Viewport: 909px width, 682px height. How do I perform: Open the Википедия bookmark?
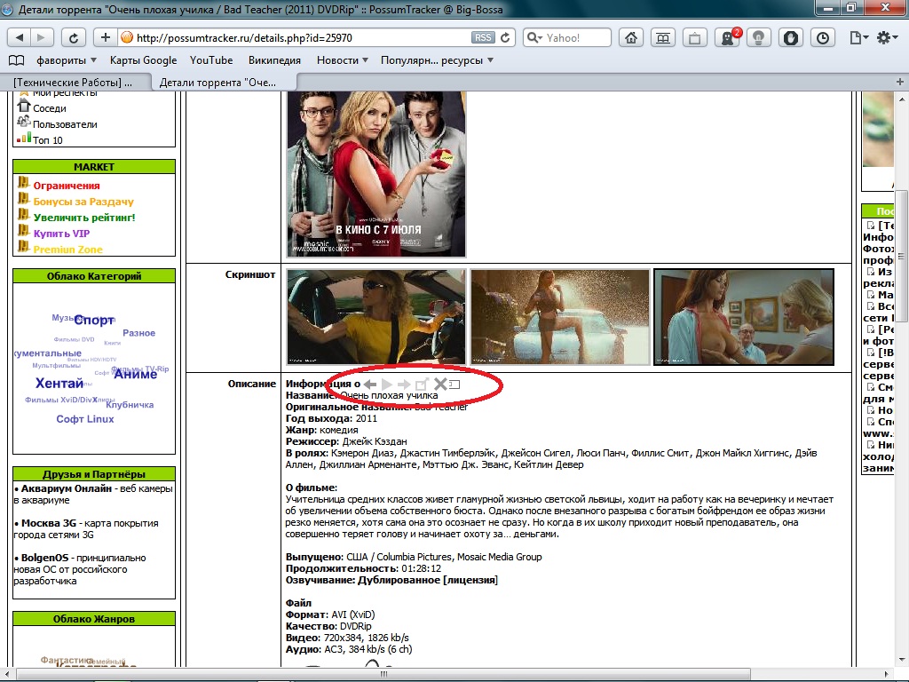(x=274, y=60)
